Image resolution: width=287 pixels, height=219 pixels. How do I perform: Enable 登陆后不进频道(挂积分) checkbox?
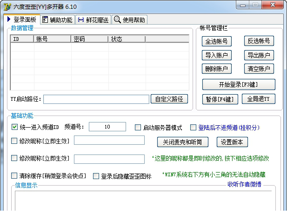pyautogui.click(x=193, y=128)
